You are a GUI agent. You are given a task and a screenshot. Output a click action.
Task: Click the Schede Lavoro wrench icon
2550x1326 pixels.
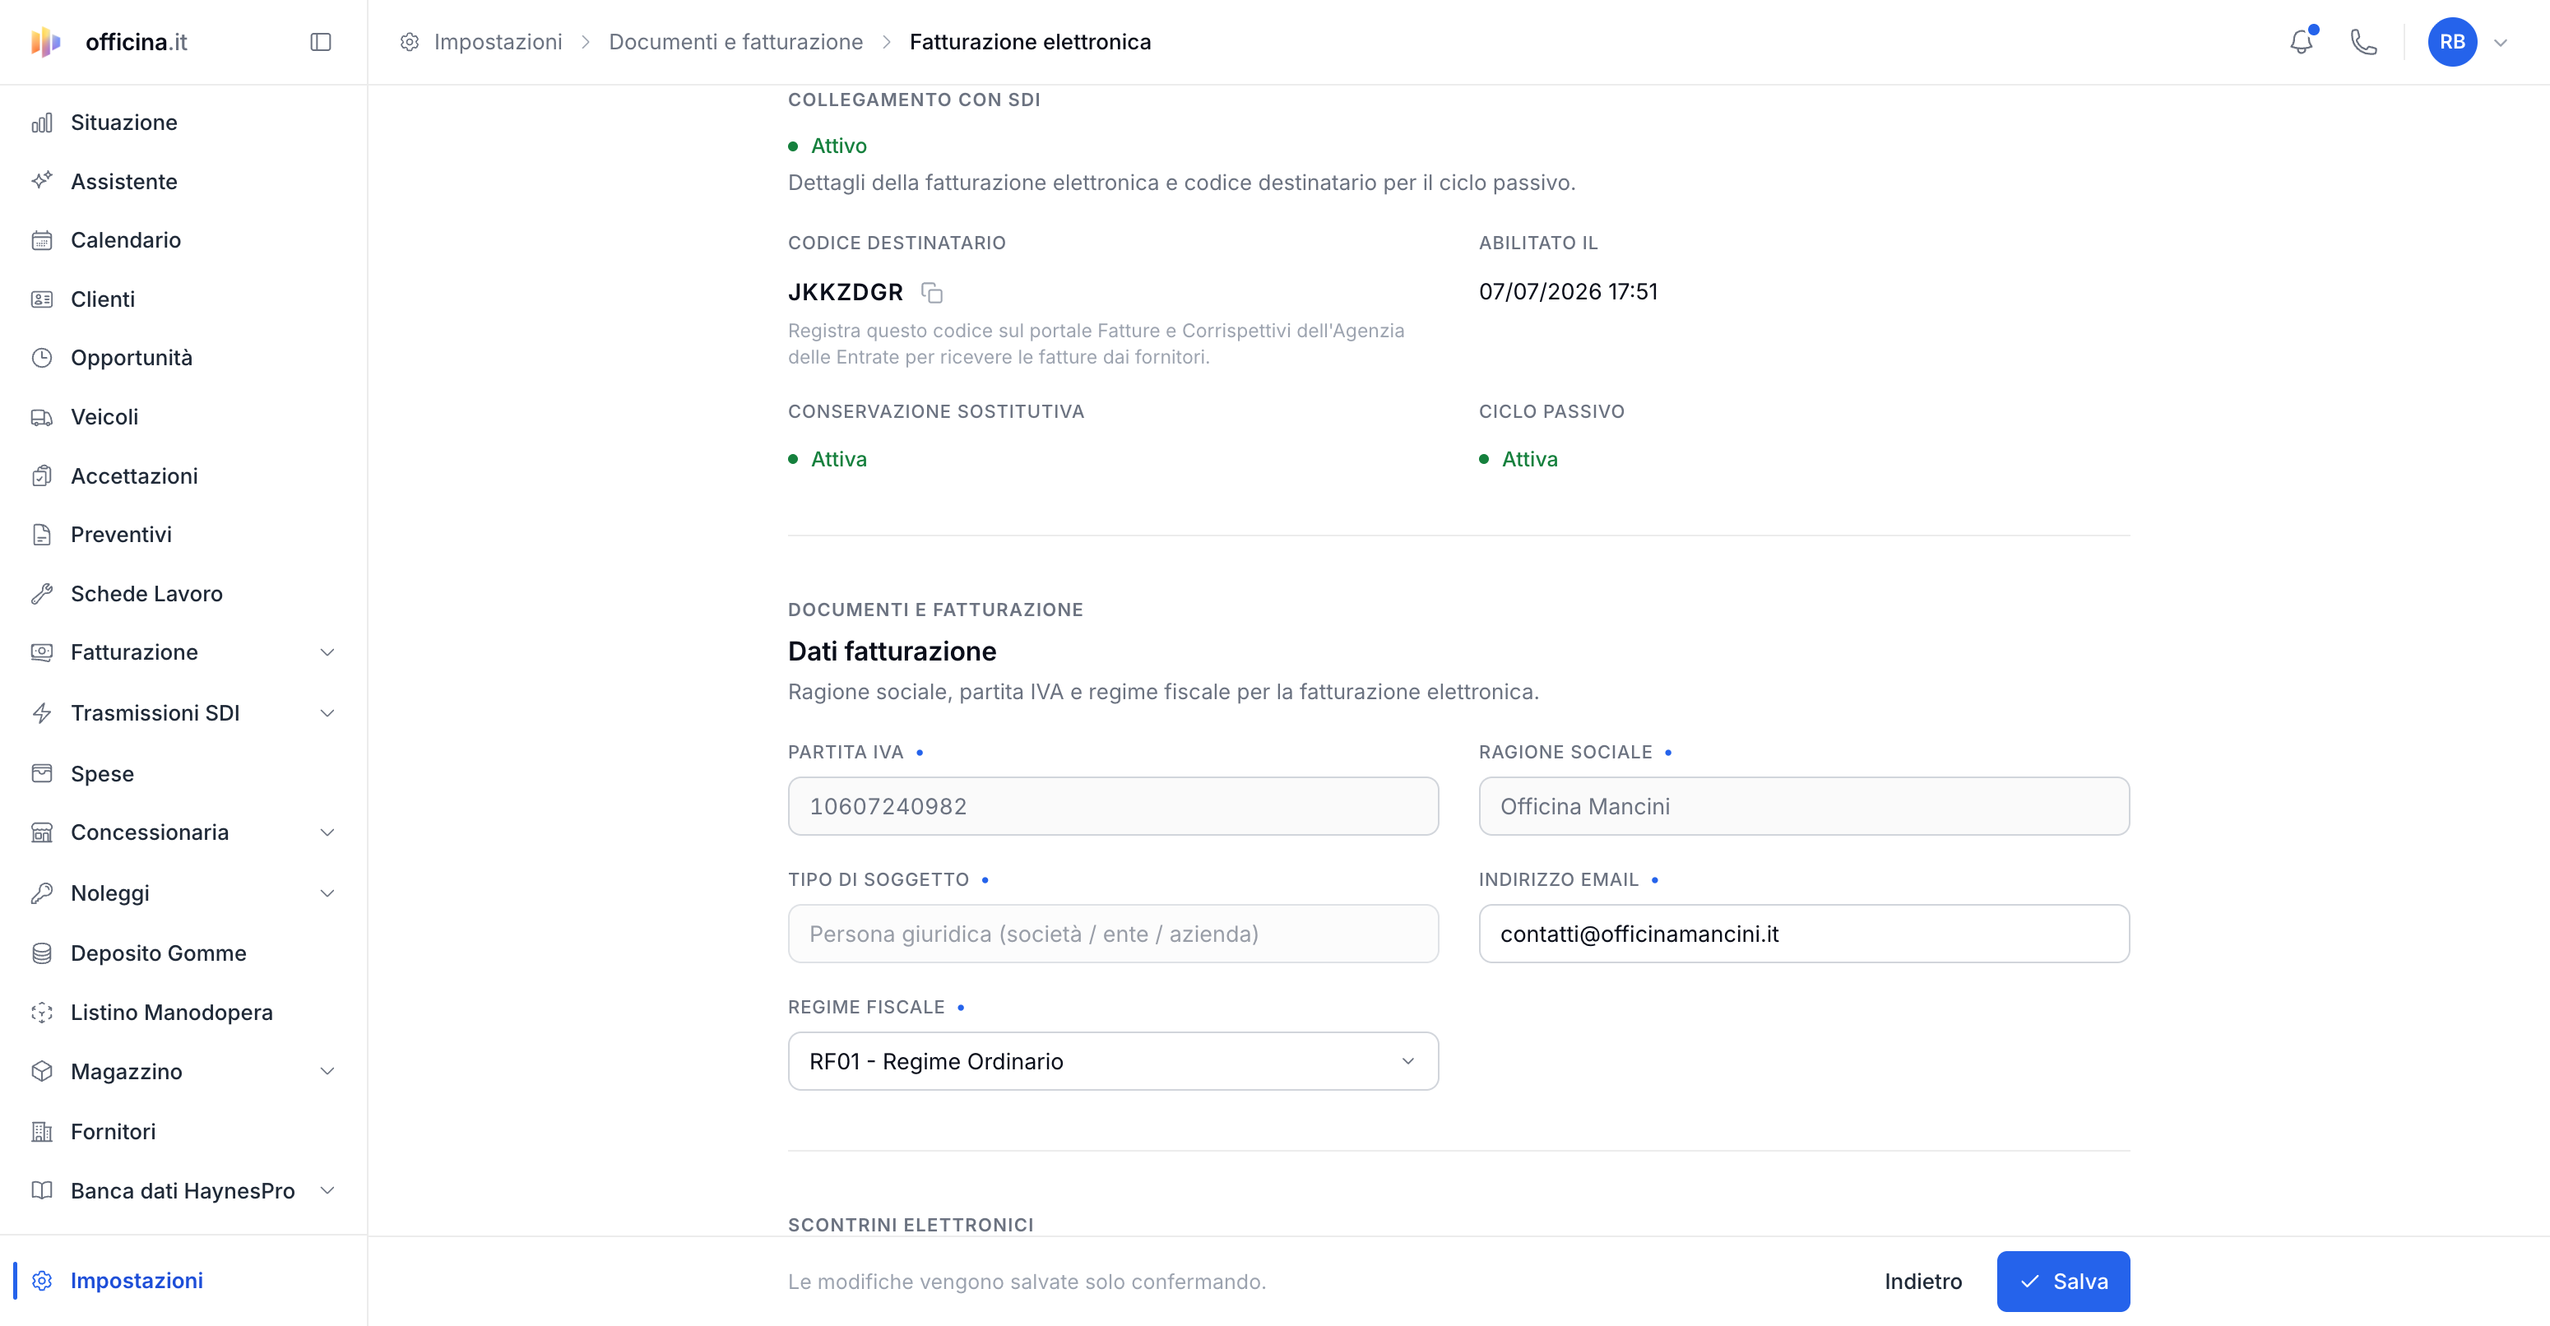pyautogui.click(x=42, y=594)
